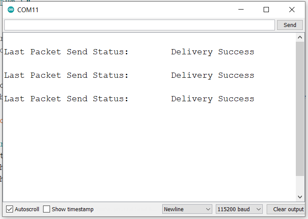Viewport: 308px width, 219px height.
Task: Close the COM11 serial monitor window
Action: (291, 10)
